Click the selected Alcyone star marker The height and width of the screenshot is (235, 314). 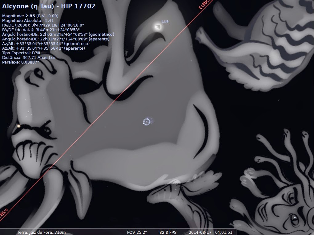(147, 122)
